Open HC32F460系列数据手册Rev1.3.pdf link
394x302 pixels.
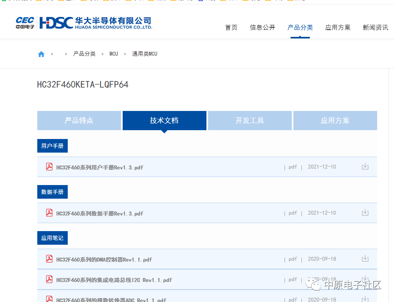(100, 213)
